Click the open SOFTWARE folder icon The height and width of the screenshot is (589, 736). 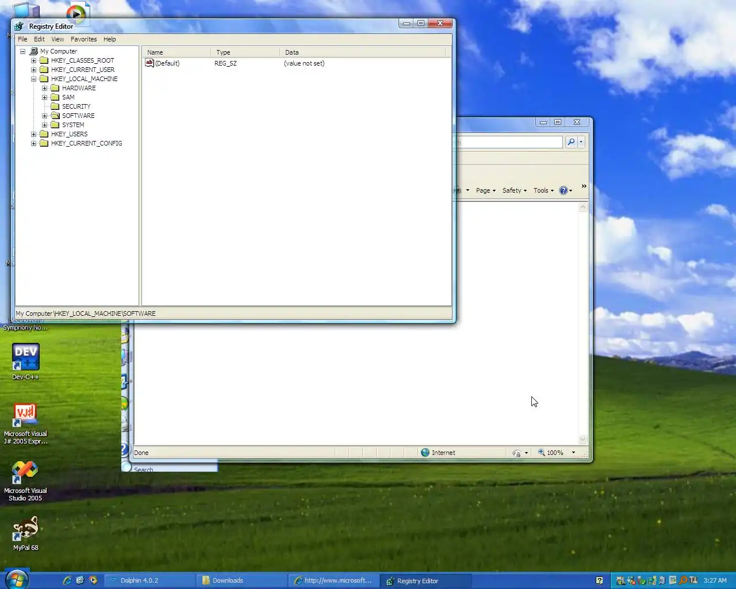tap(55, 116)
